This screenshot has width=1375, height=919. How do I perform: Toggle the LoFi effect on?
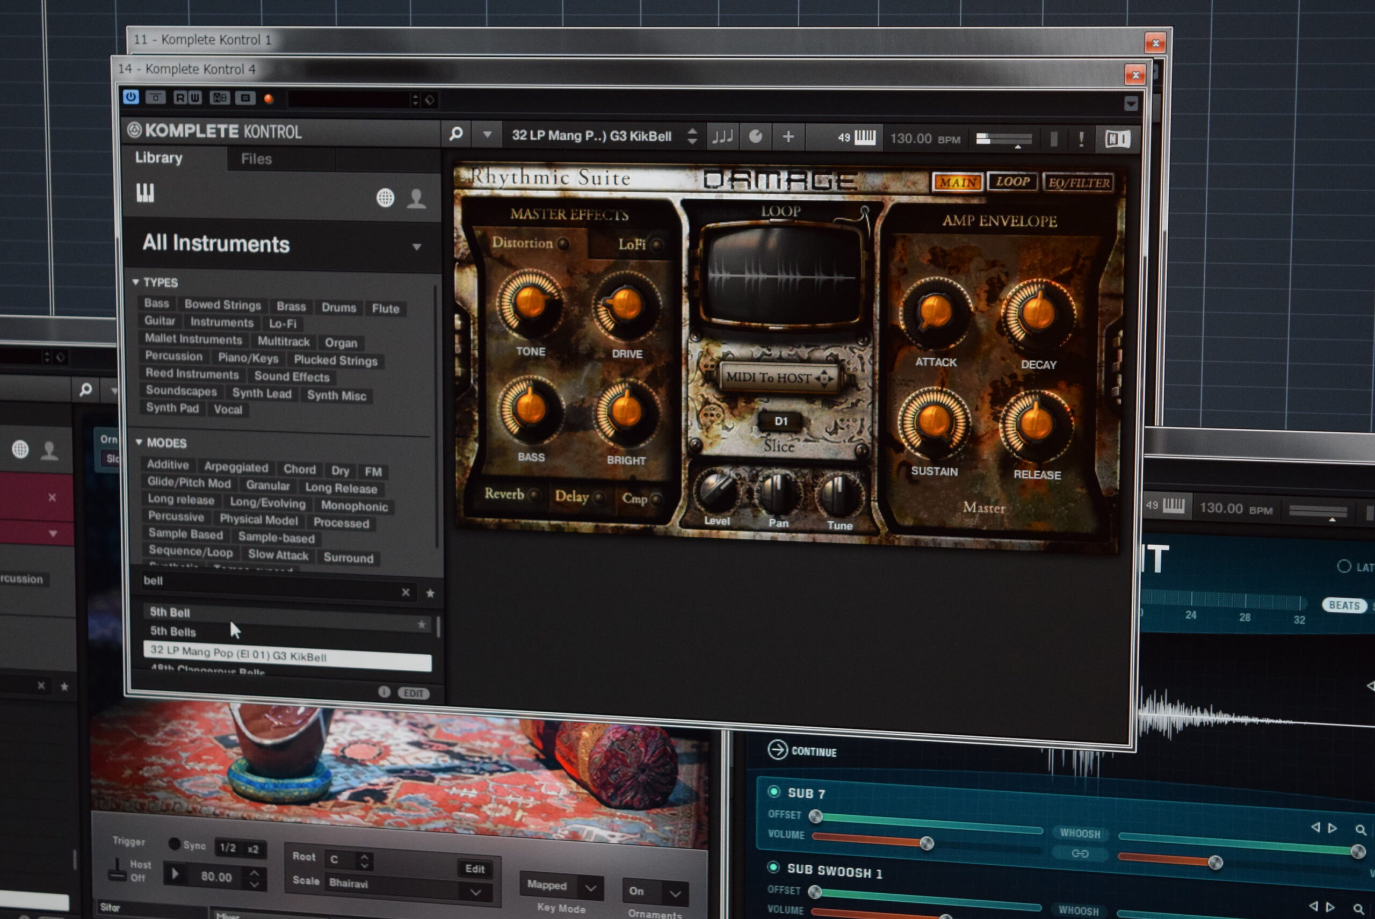656,245
